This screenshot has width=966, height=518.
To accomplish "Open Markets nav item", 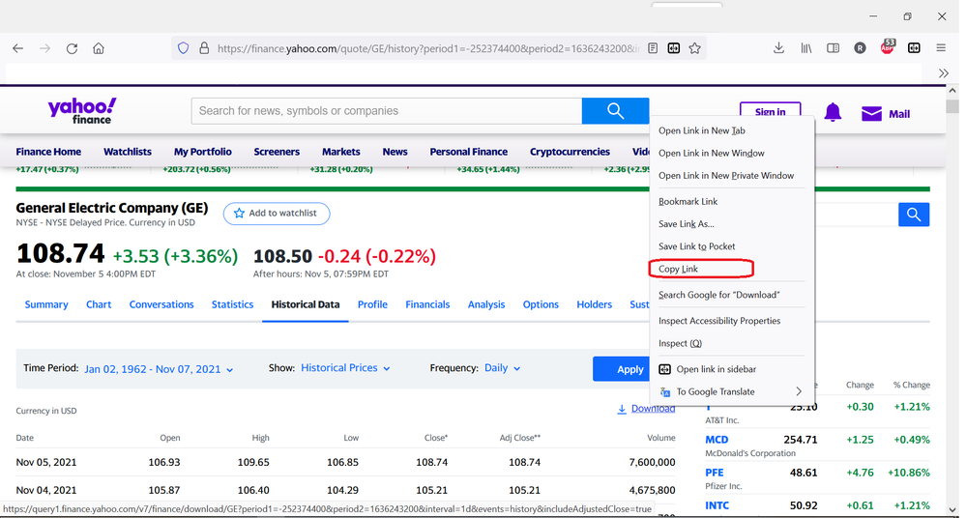I will (x=341, y=152).
